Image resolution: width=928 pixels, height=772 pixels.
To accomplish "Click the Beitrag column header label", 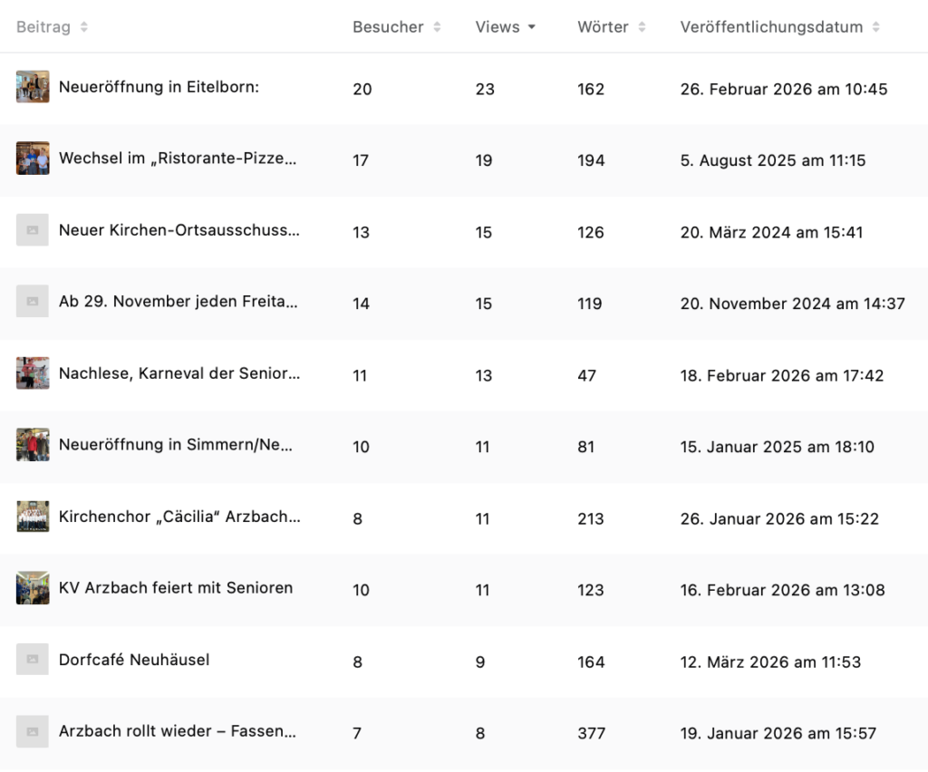I will tap(43, 27).
